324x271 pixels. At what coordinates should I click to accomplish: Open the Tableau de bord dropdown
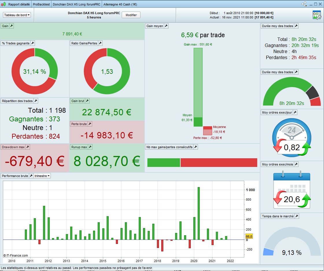coord(17,15)
